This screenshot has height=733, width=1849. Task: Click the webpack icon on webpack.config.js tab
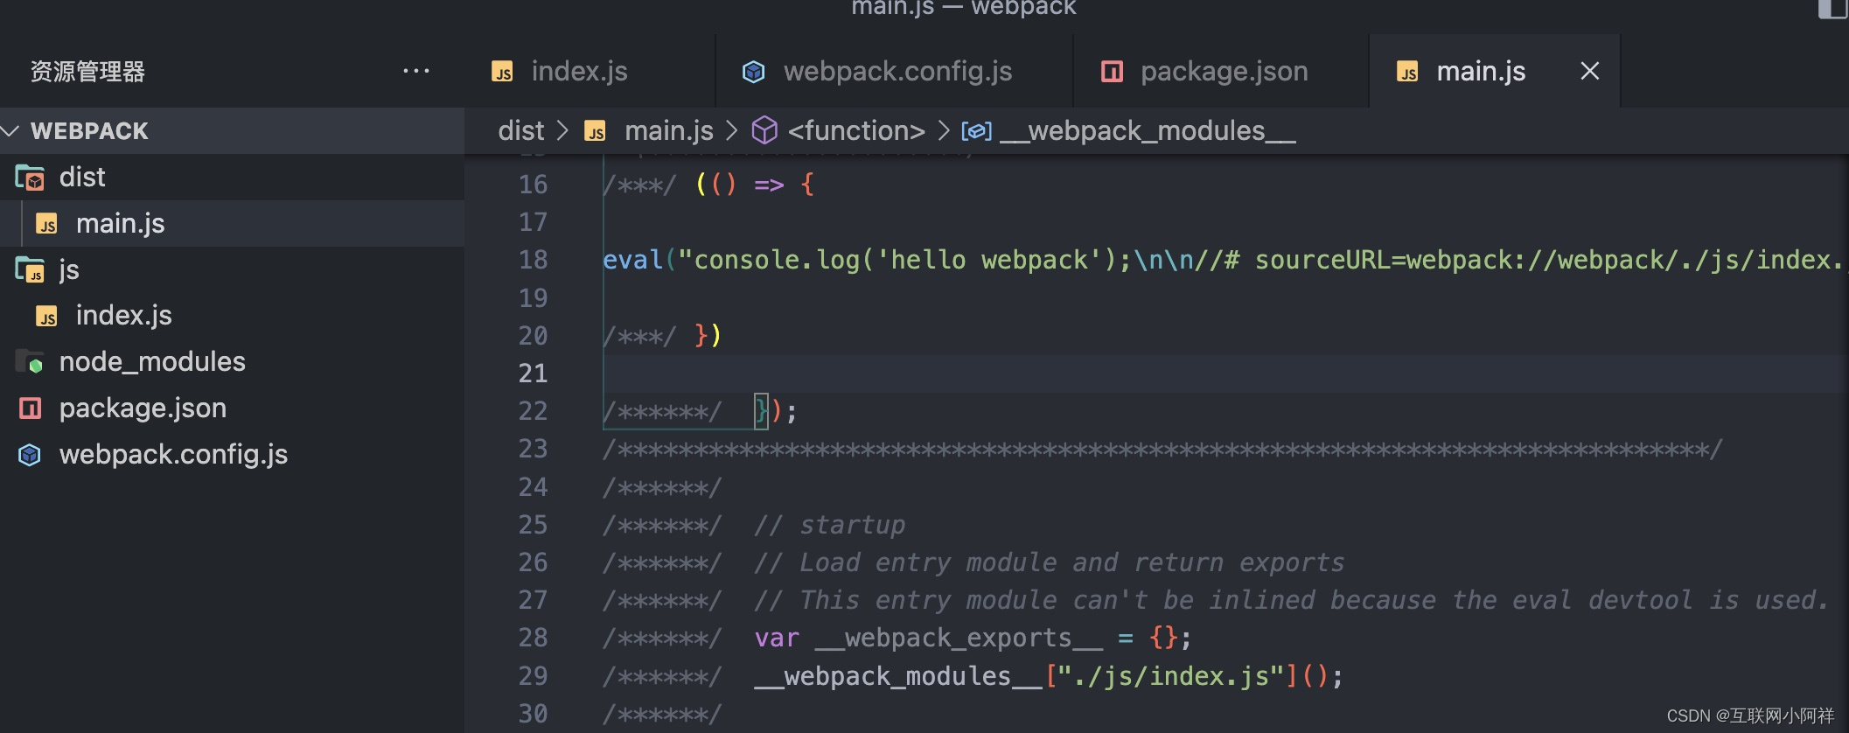click(753, 72)
